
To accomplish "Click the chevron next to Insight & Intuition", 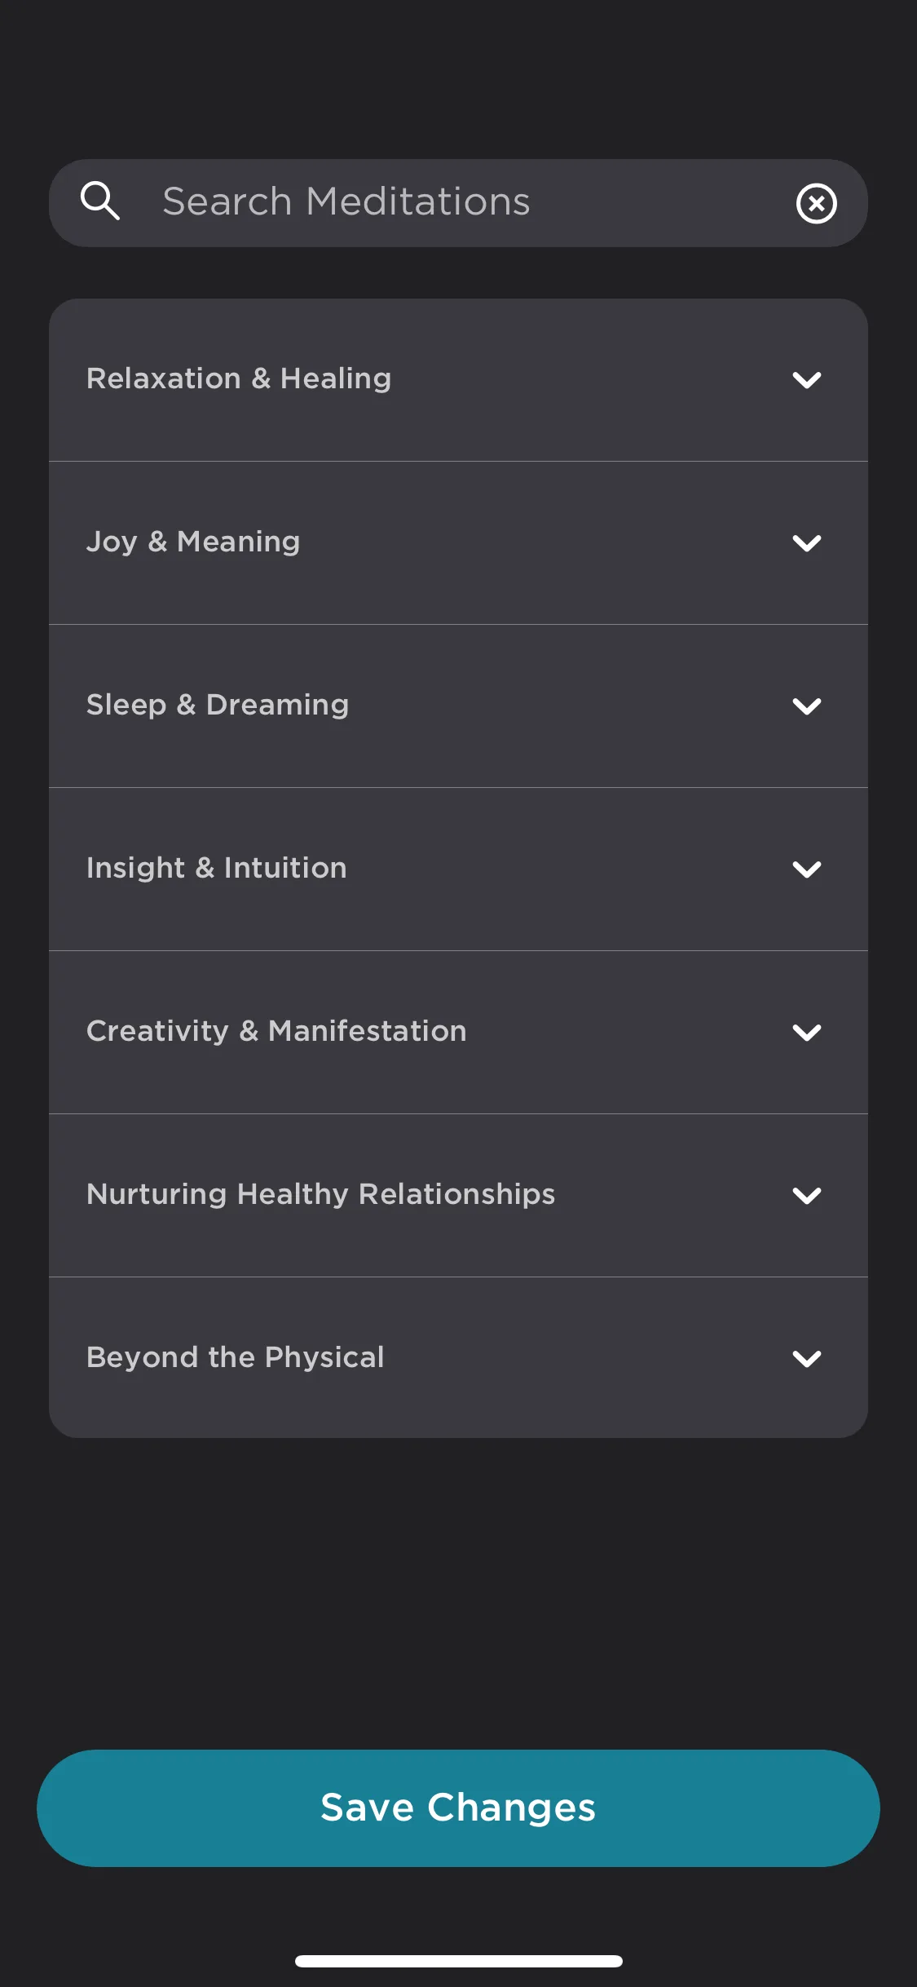I will coord(806,870).
